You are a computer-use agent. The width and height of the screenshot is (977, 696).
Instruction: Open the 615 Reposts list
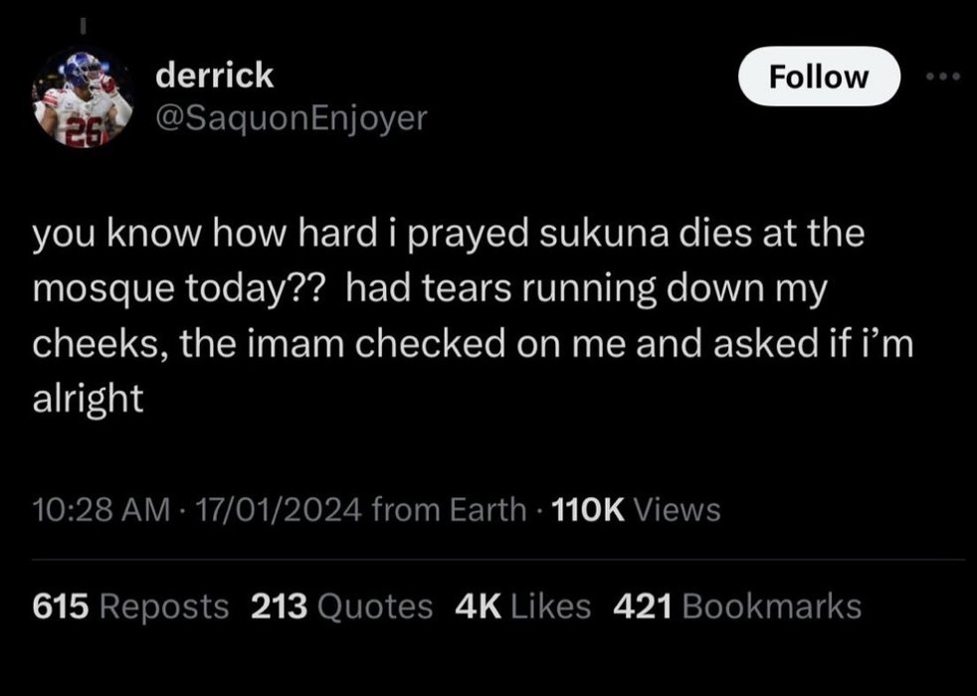click(x=130, y=606)
